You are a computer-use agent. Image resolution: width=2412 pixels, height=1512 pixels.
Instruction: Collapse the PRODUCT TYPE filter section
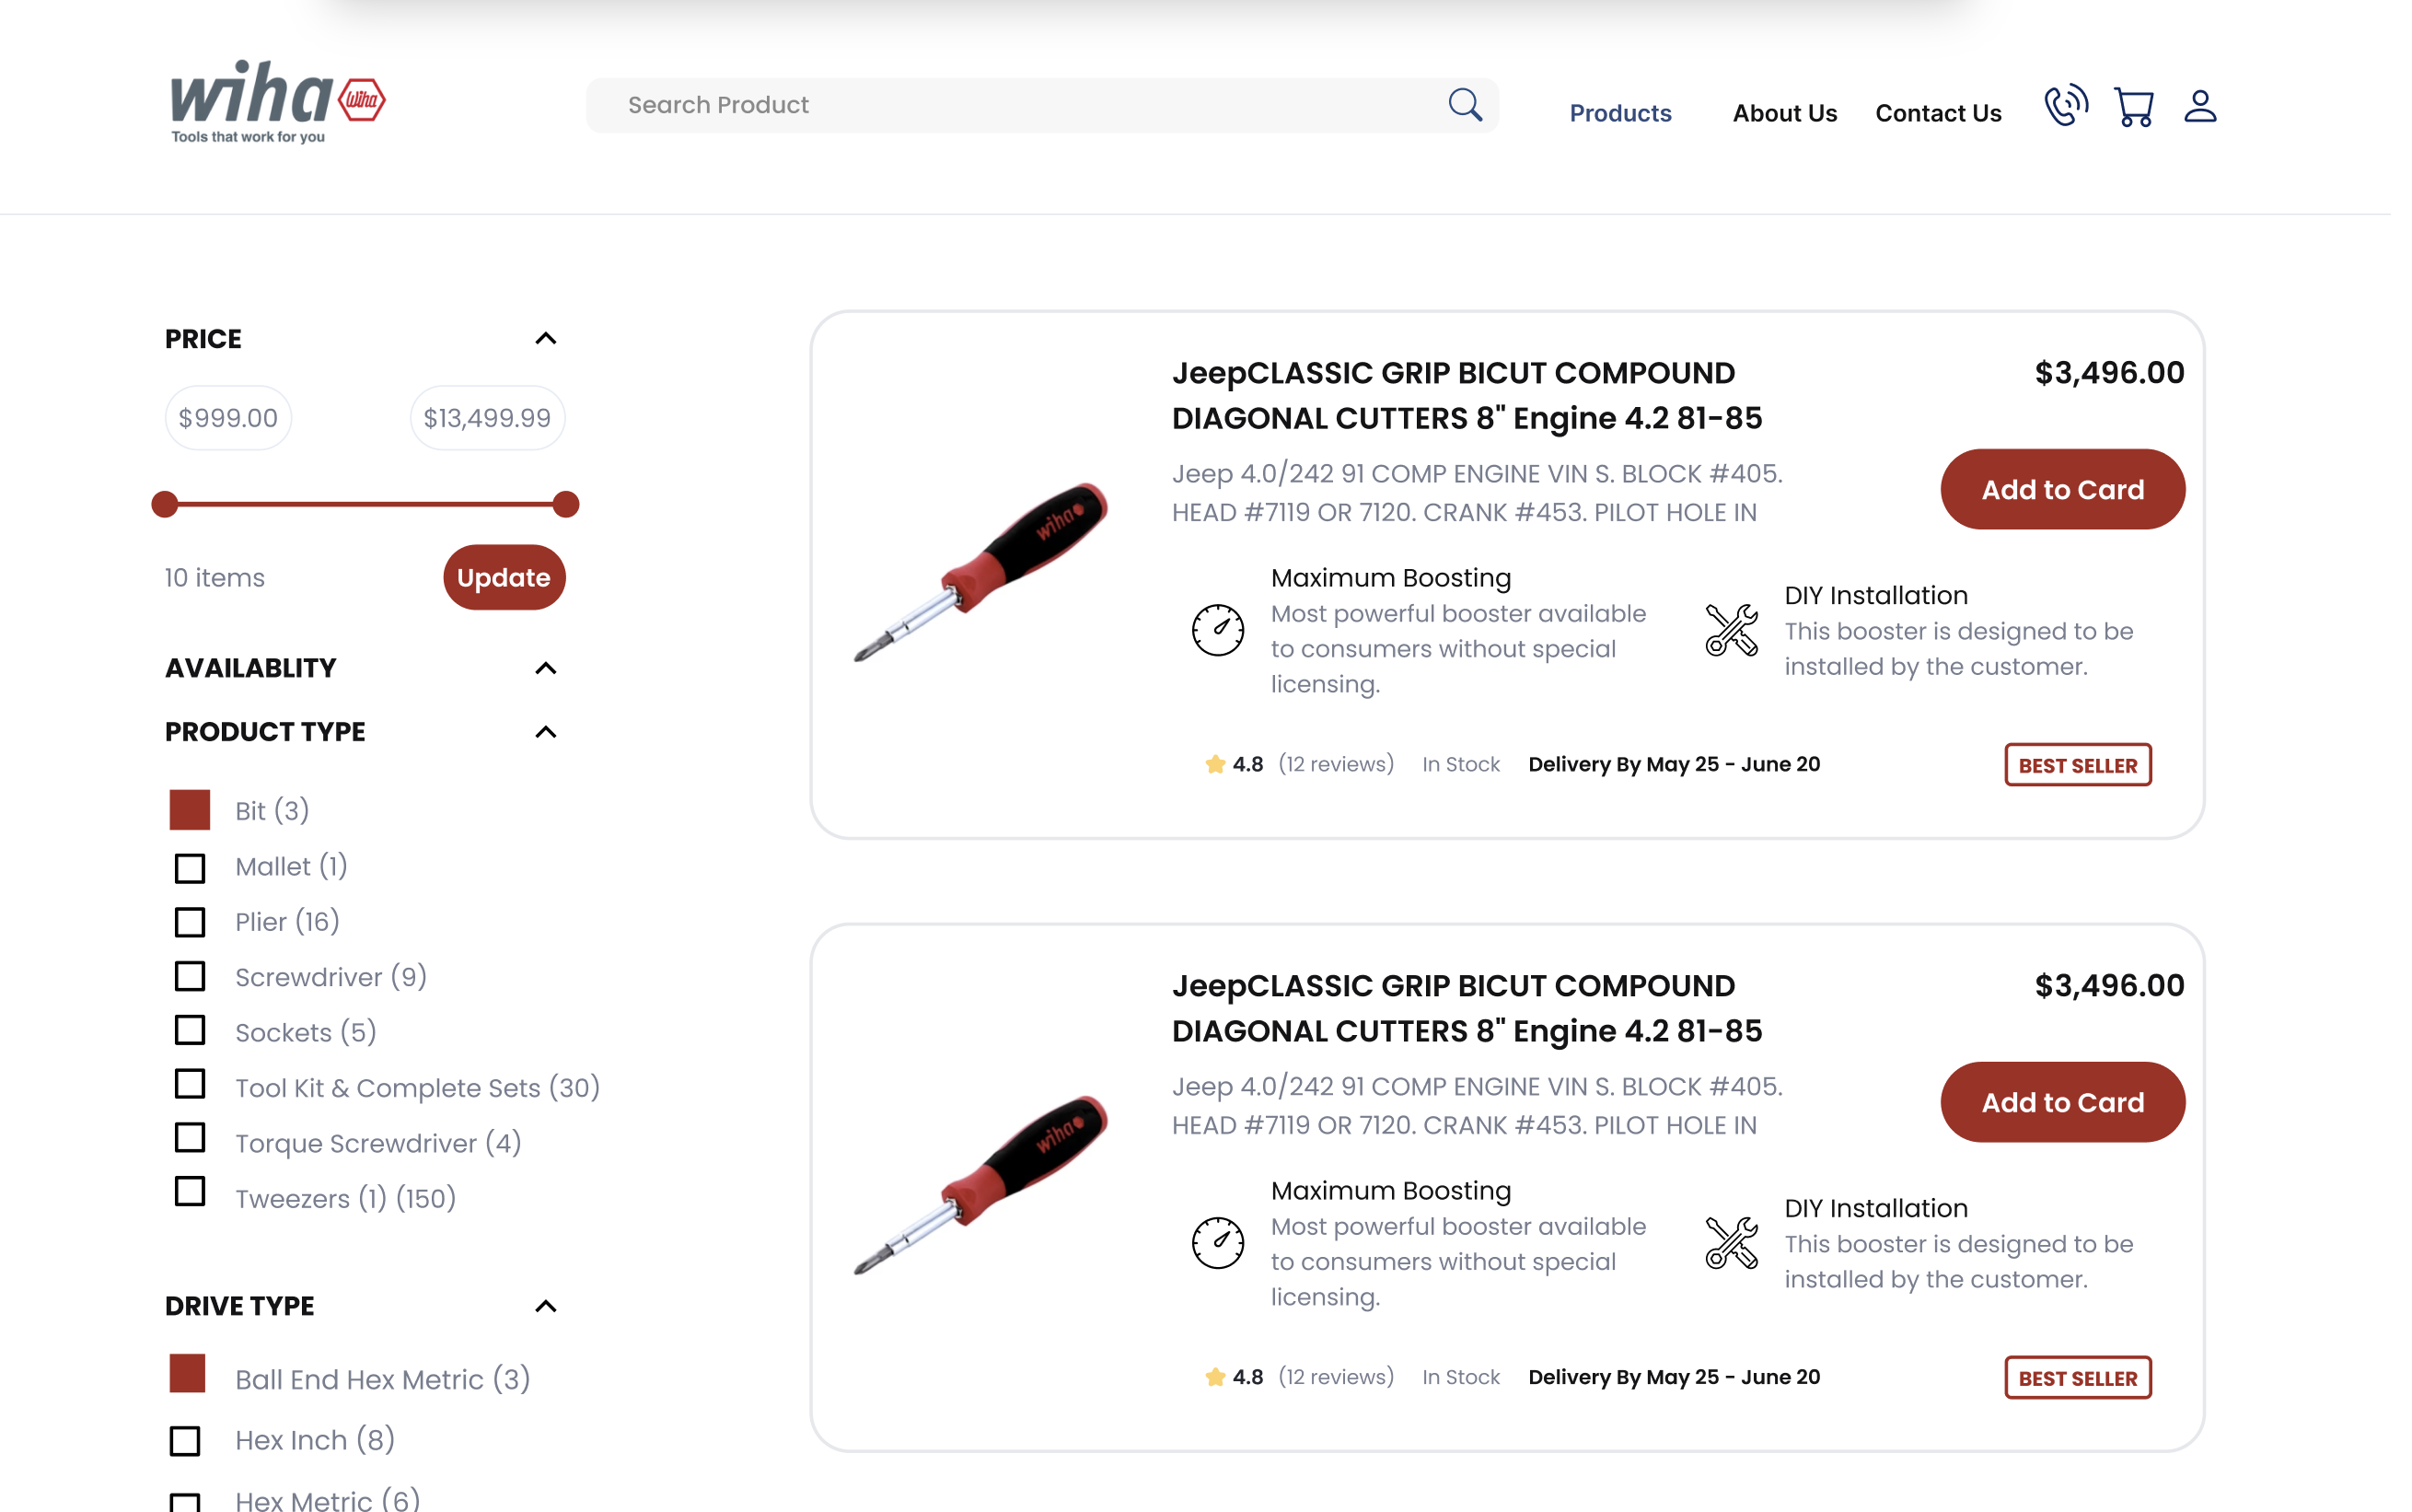[x=545, y=732]
